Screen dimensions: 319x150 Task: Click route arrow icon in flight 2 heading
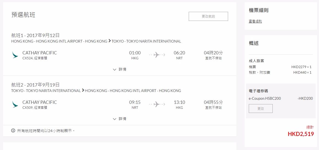pyautogui.click(x=83, y=91)
